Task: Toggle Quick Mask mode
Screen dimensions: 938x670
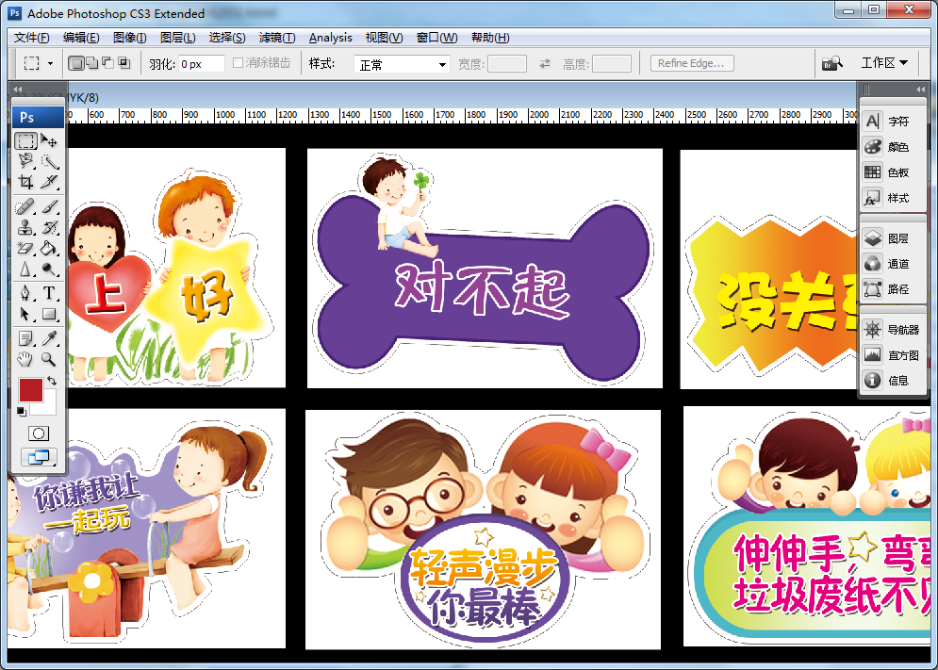Action: pyautogui.click(x=39, y=433)
